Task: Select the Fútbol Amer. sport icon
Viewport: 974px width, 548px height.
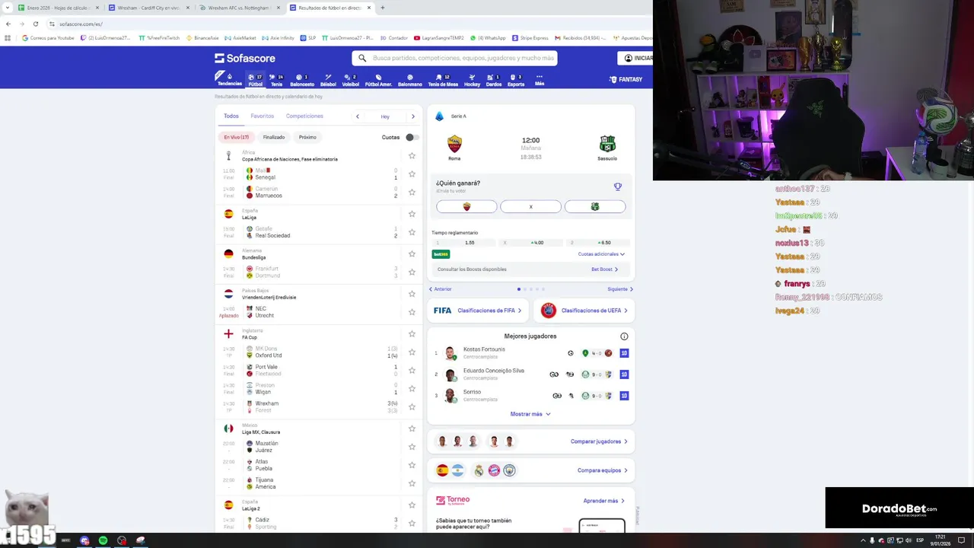Action: click(x=378, y=79)
